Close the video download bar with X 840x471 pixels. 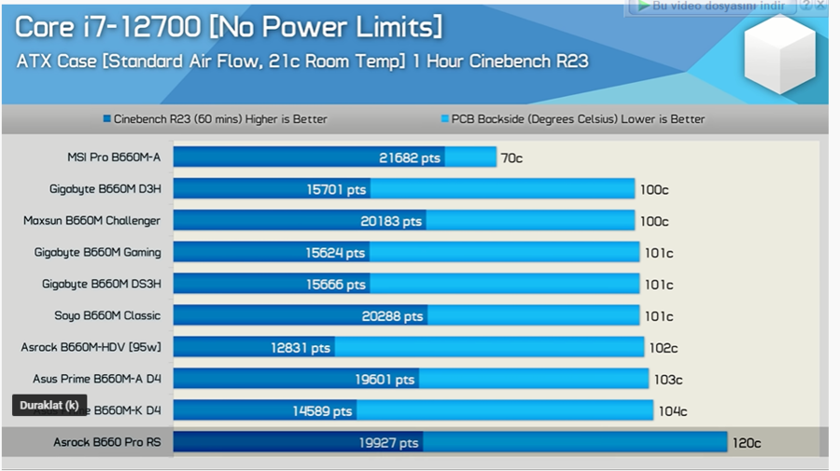820,6
